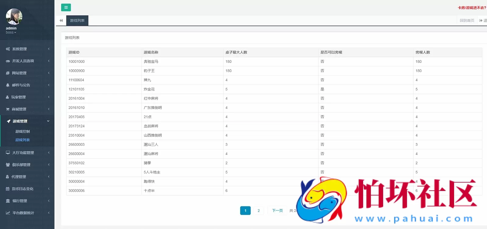Click the 代理管理 icon in sidebar
The width and height of the screenshot is (487, 229).
point(8,177)
